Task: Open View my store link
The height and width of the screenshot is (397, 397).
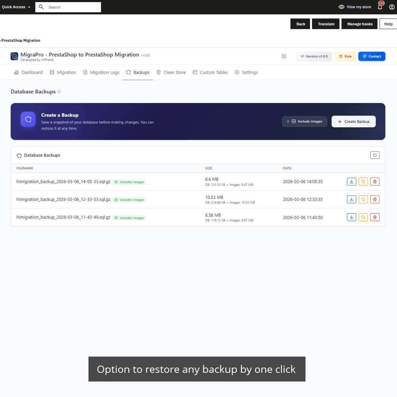Action: tap(355, 7)
